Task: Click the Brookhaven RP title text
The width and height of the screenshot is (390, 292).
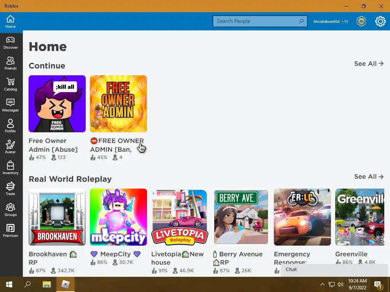Action: (x=53, y=258)
